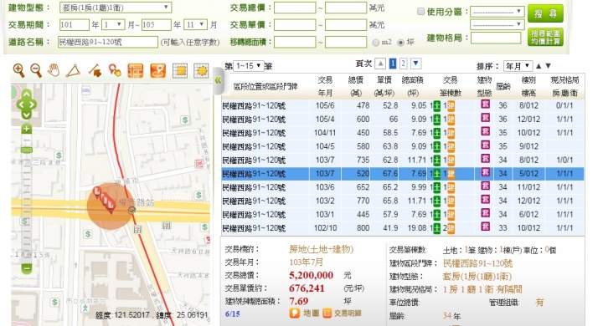Select the 104/5 transaction row priced 580
603x326 pixels.
point(403,146)
